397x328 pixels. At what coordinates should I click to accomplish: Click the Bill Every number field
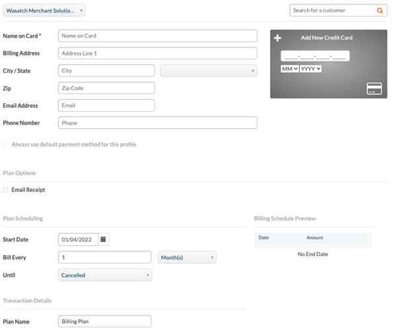coord(105,257)
